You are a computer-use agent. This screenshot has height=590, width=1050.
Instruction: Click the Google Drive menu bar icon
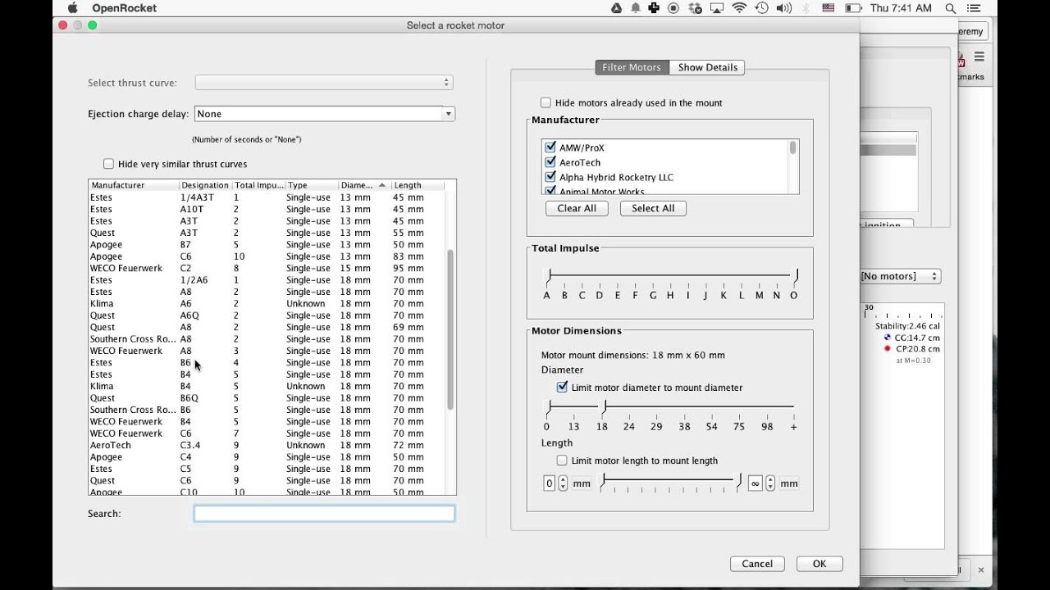[616, 8]
